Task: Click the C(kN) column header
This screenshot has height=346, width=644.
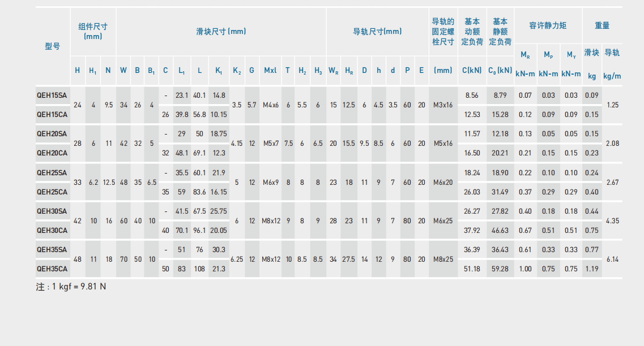Action: pyautogui.click(x=472, y=71)
